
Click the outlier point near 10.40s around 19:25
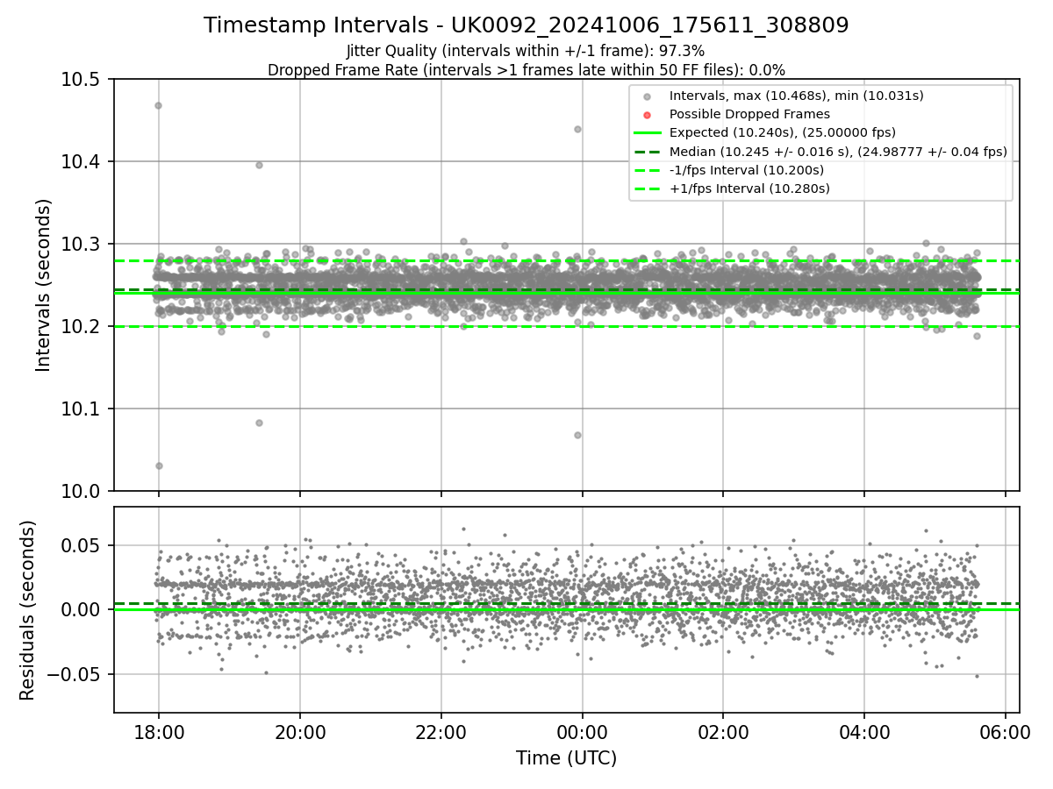click(259, 165)
